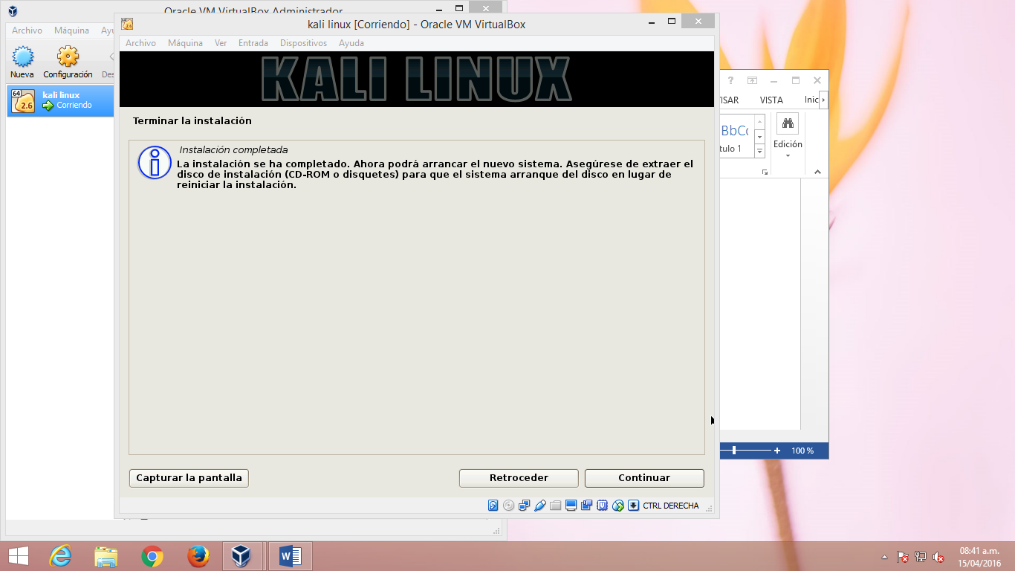The height and width of the screenshot is (571, 1015).
Task: Click the hard disk activity status icon
Action: [x=493, y=505]
